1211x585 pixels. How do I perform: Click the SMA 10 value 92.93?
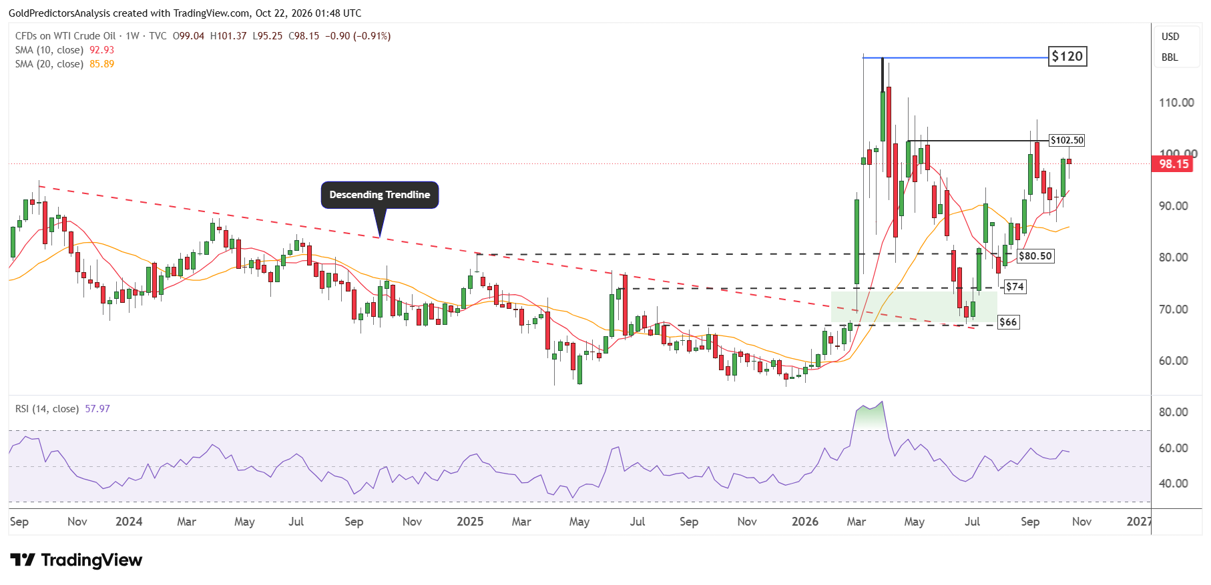click(x=102, y=50)
